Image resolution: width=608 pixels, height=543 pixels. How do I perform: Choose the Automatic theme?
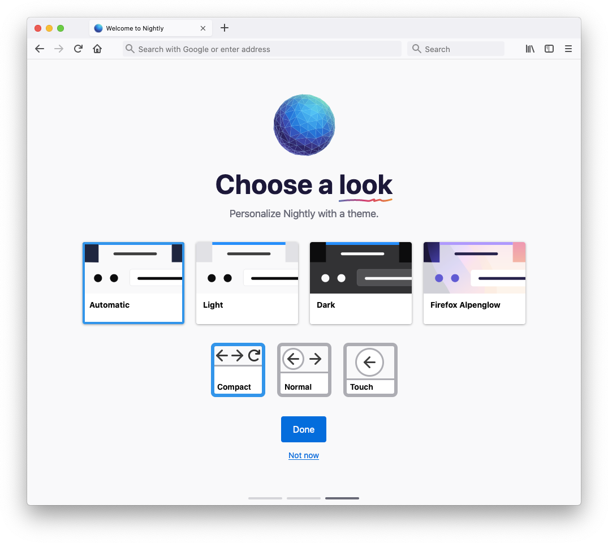[133, 283]
